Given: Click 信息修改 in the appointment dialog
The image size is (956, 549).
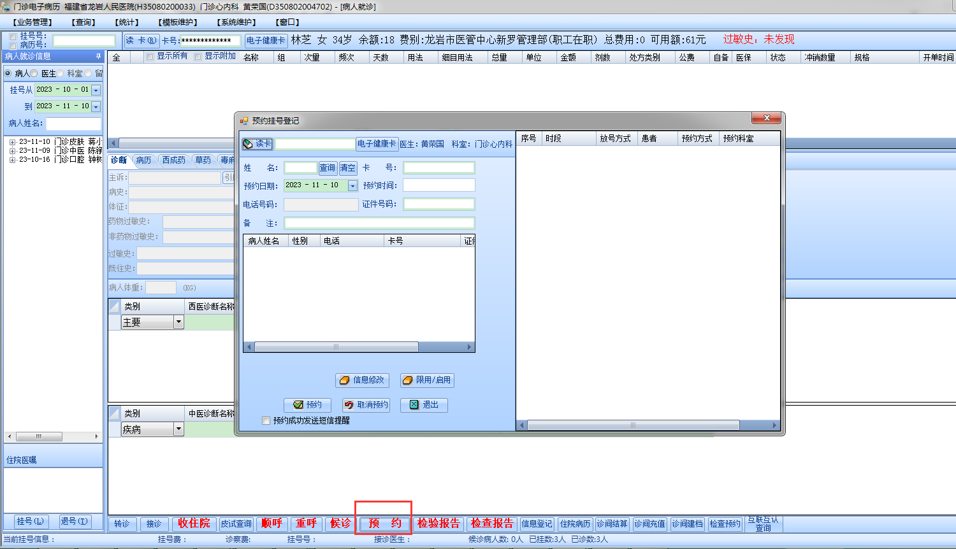Looking at the screenshot, I should [x=362, y=380].
